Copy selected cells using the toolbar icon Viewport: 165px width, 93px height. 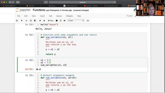pos(31,21)
